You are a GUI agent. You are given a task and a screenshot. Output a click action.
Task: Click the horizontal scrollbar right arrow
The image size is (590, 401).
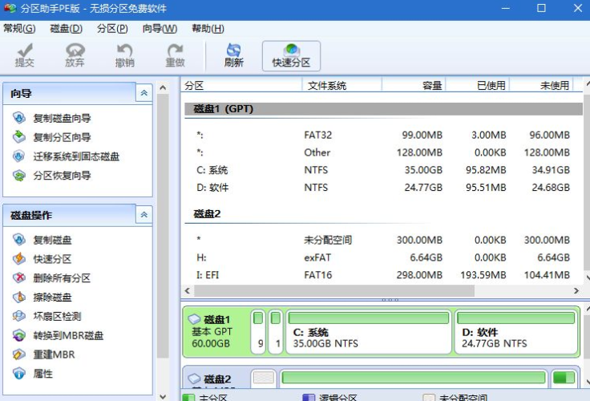[x=576, y=291]
